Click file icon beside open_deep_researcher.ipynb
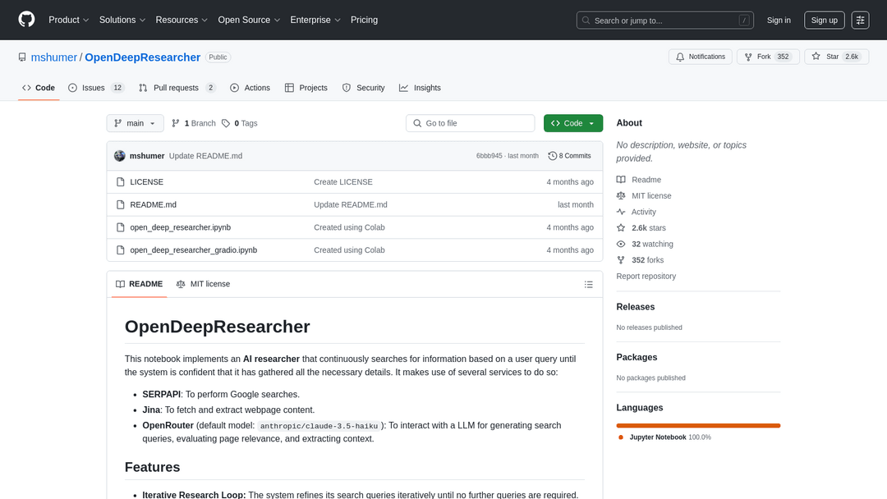Viewport: 887px width, 499px height. (x=120, y=227)
